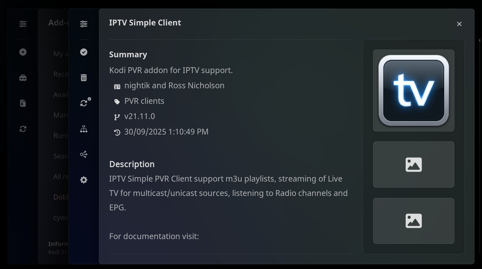
Task: Click the circled X icon in far-left sidebar
Action: [23, 52]
